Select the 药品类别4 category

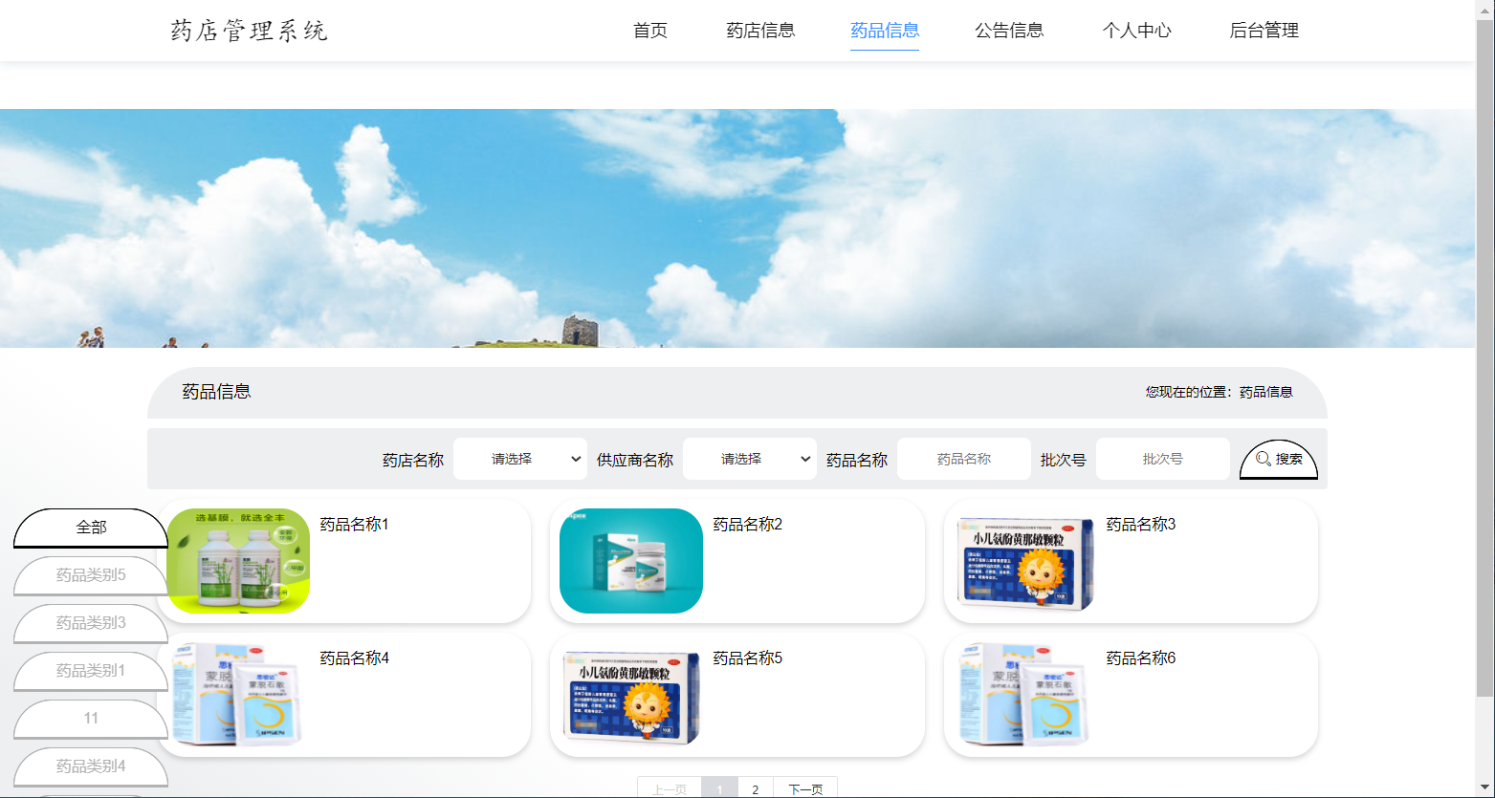[x=91, y=766]
